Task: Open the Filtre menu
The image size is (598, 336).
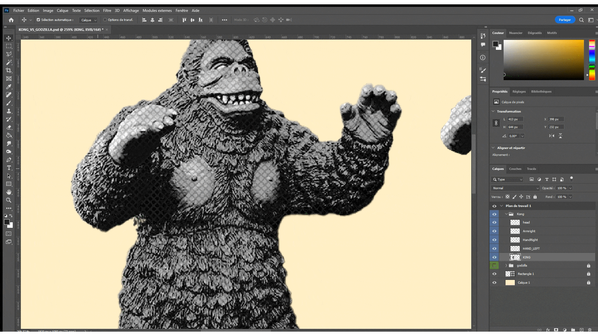Action: (x=107, y=10)
